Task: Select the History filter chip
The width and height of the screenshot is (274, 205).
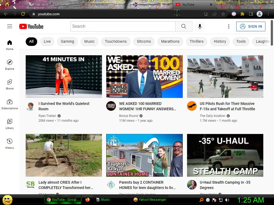Action: click(x=220, y=41)
